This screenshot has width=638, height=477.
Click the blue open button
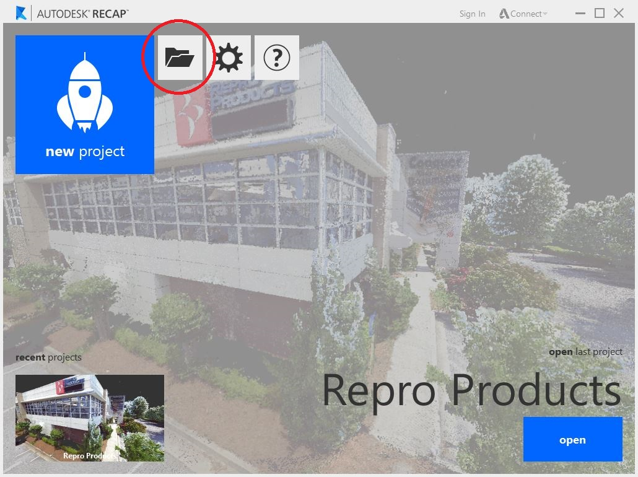(x=572, y=439)
